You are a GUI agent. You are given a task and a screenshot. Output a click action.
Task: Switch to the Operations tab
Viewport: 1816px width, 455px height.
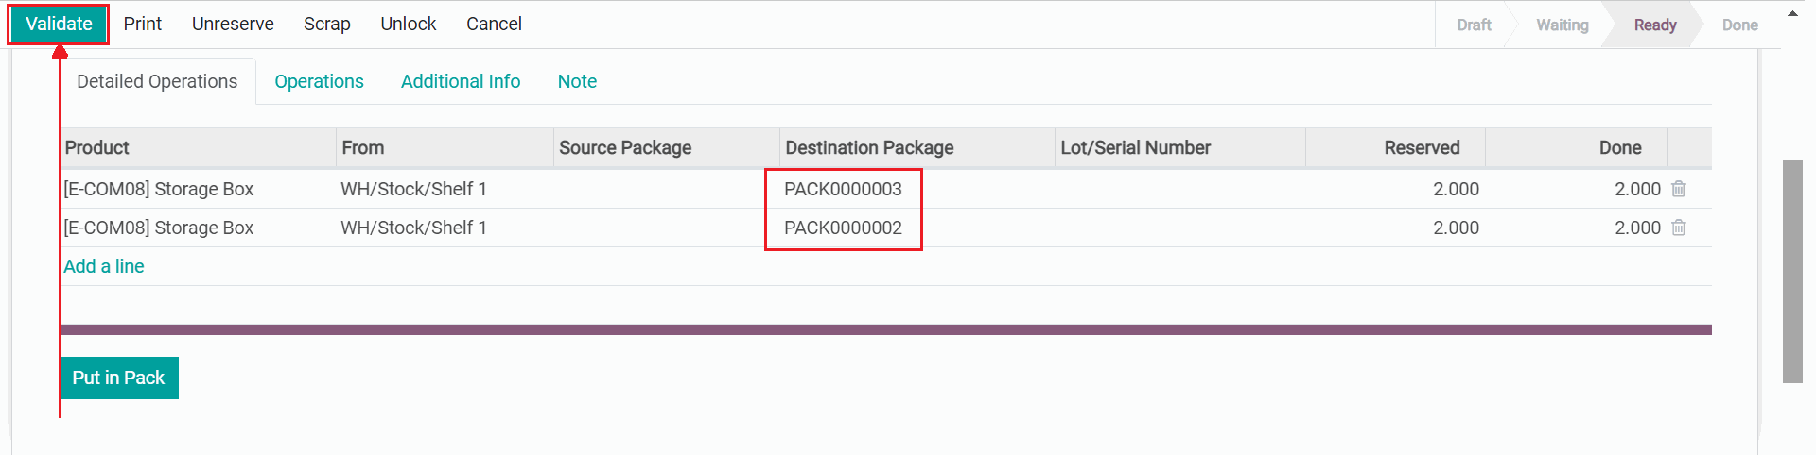[319, 82]
